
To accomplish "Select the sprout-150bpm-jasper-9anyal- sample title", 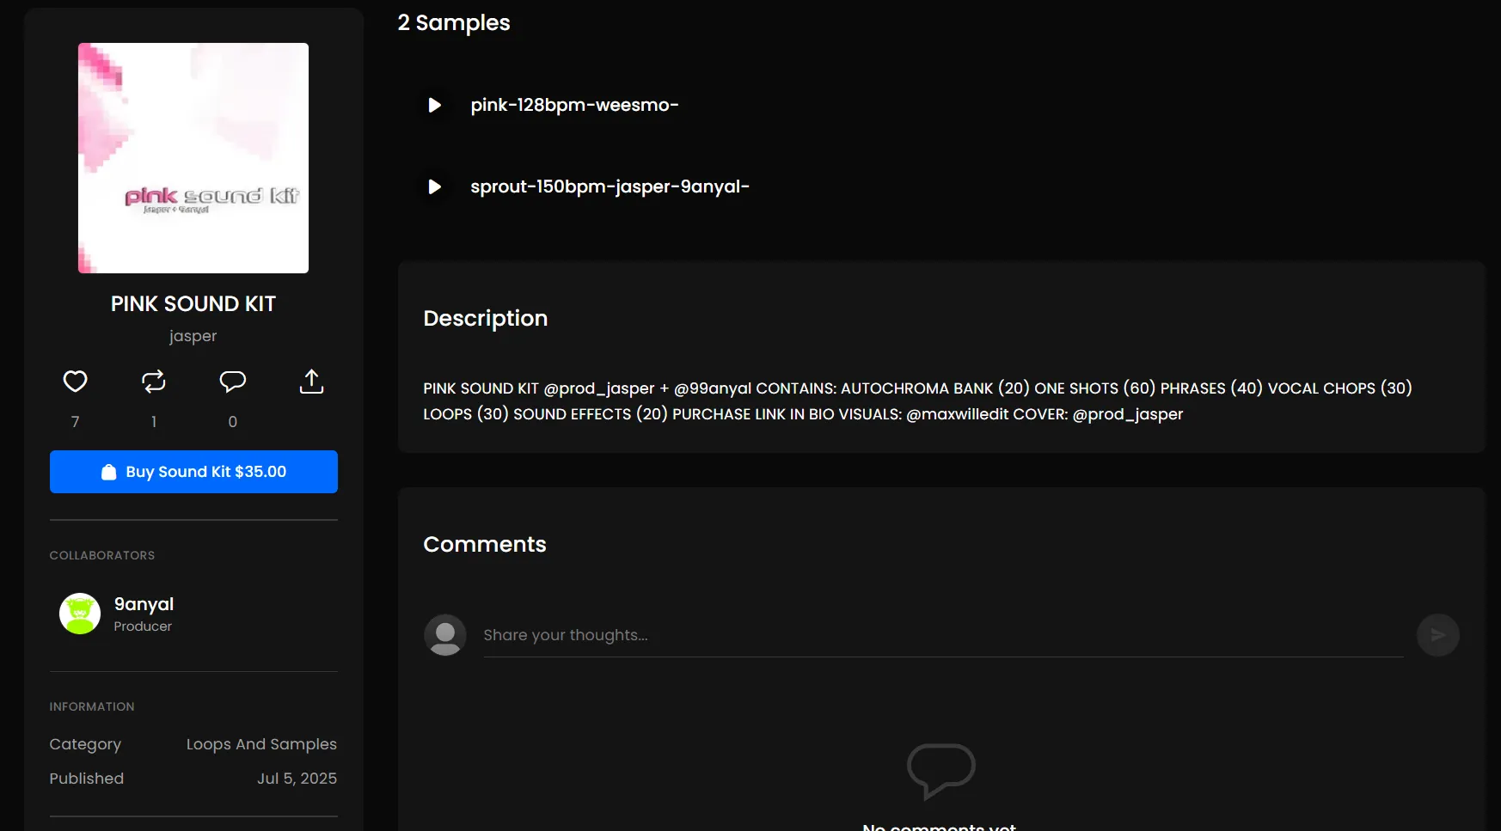I will tap(610, 186).
